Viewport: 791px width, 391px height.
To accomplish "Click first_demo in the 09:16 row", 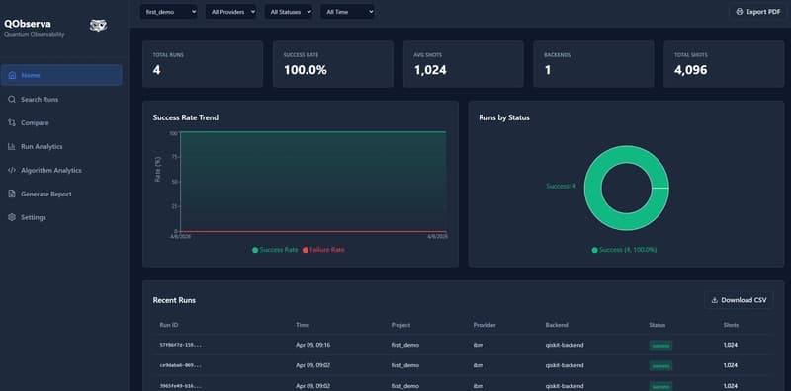I will tap(405, 345).
